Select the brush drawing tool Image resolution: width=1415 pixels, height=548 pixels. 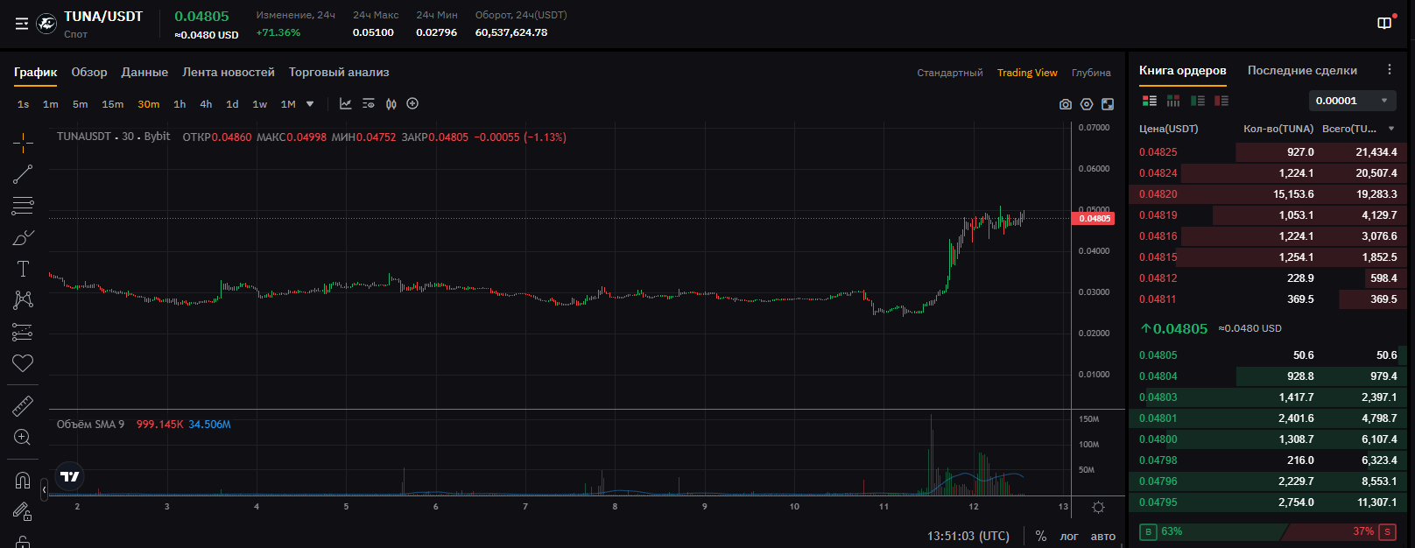point(23,237)
